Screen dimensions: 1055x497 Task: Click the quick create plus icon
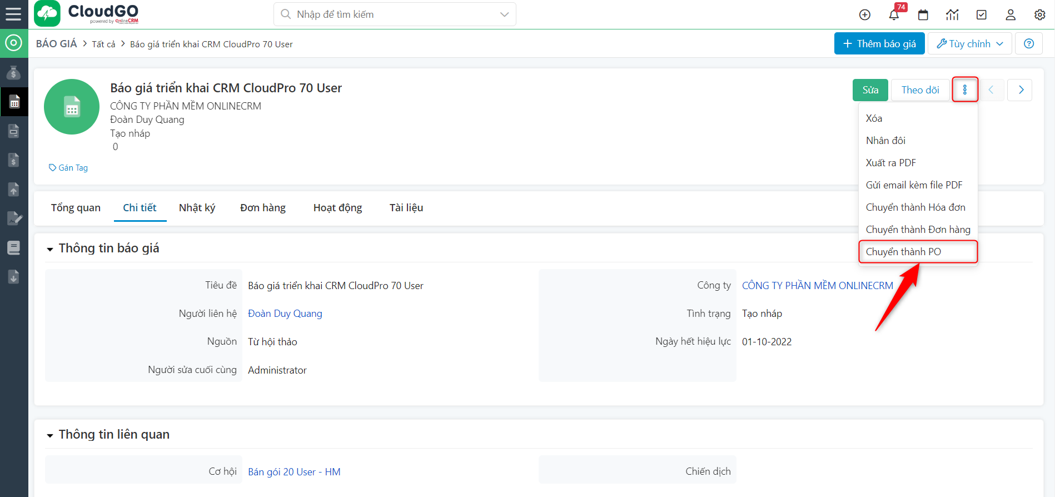coord(864,14)
